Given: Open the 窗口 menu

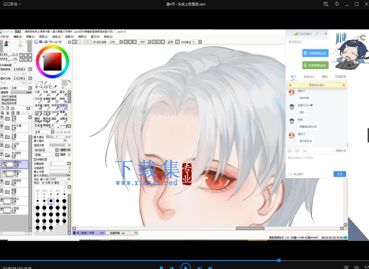Looking at the screenshot, I should pyautogui.click(x=95, y=37).
